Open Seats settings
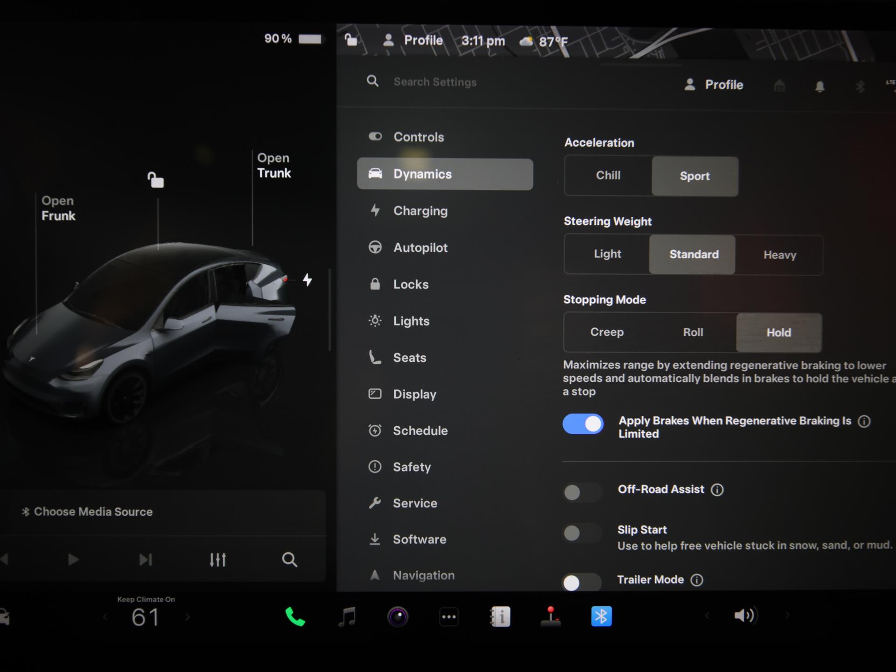 [x=445, y=358]
